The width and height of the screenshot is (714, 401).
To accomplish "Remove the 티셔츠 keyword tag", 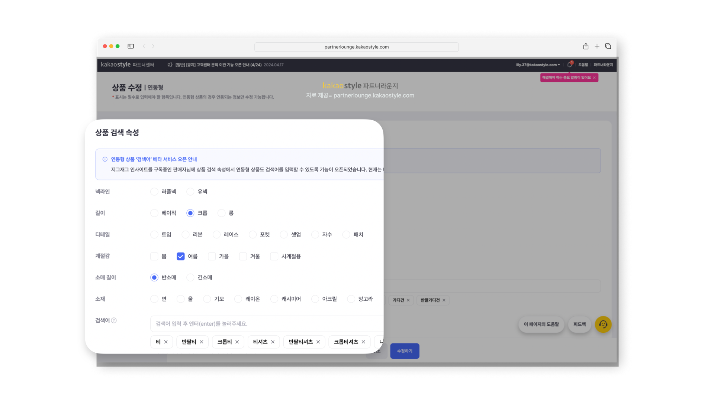I will tap(273, 342).
